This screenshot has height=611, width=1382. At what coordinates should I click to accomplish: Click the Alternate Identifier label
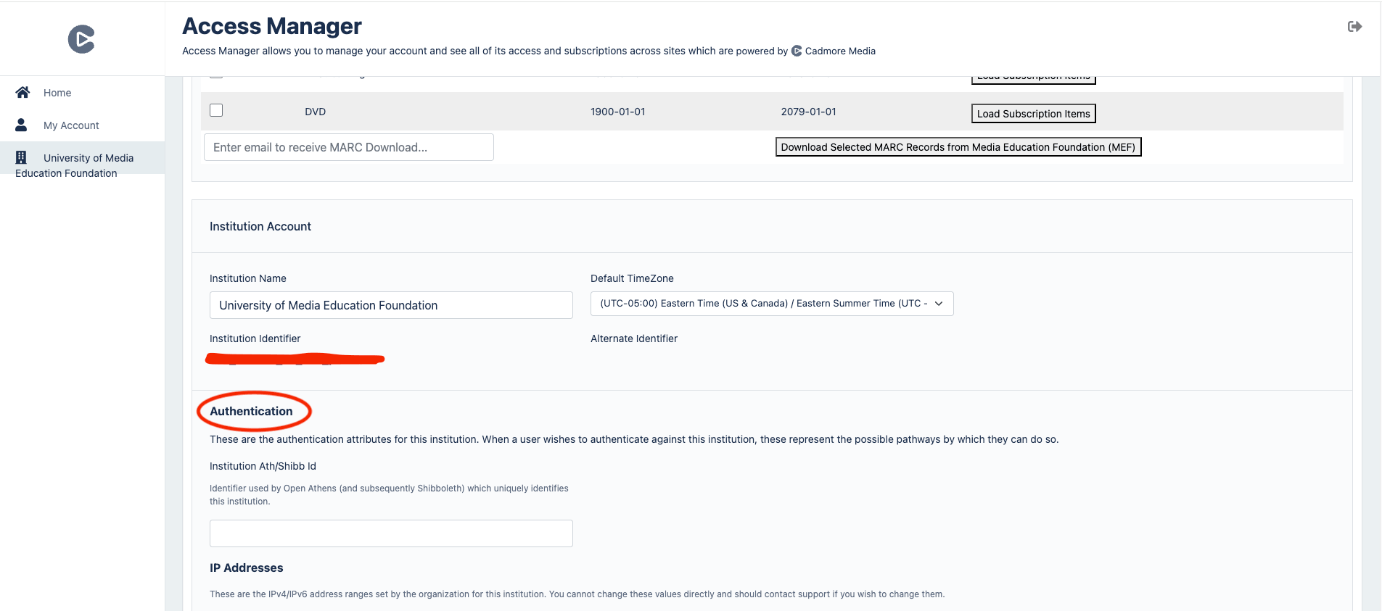(634, 338)
